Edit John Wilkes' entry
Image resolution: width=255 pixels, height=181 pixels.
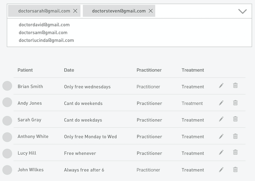click(x=221, y=170)
